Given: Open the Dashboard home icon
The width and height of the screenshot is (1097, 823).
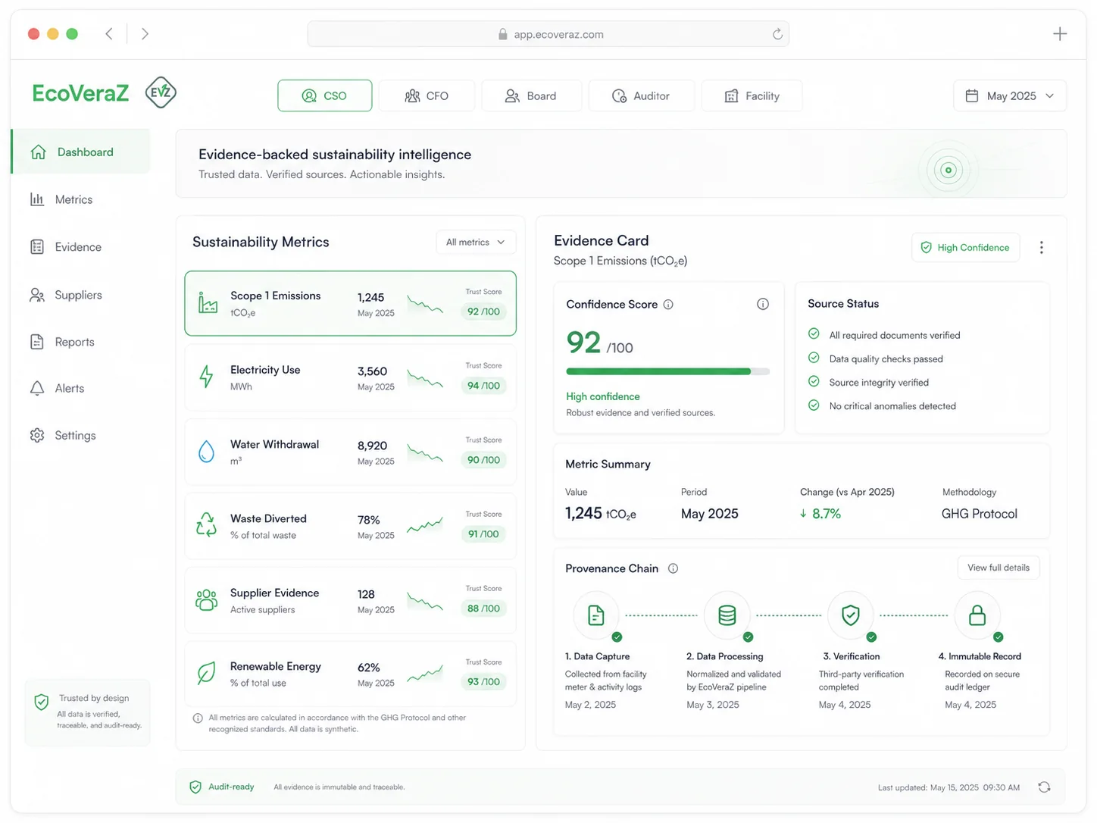Looking at the screenshot, I should point(39,152).
